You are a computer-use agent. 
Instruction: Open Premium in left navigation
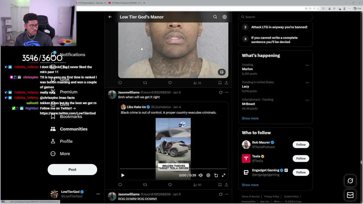pos(64,92)
